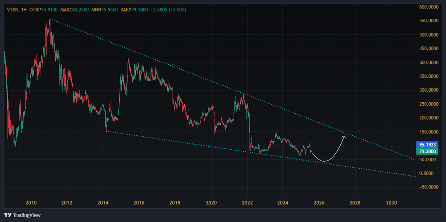Click the 2010 time axis label
Screen dimensions: 446x222
(31, 203)
